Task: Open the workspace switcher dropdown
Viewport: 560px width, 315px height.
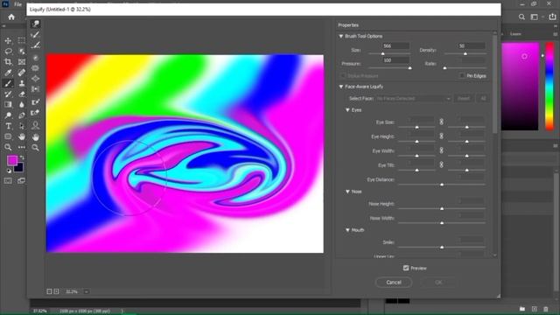Action: pyautogui.click(x=535, y=17)
